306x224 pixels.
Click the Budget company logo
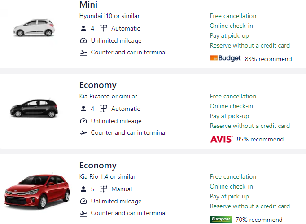click(x=225, y=58)
